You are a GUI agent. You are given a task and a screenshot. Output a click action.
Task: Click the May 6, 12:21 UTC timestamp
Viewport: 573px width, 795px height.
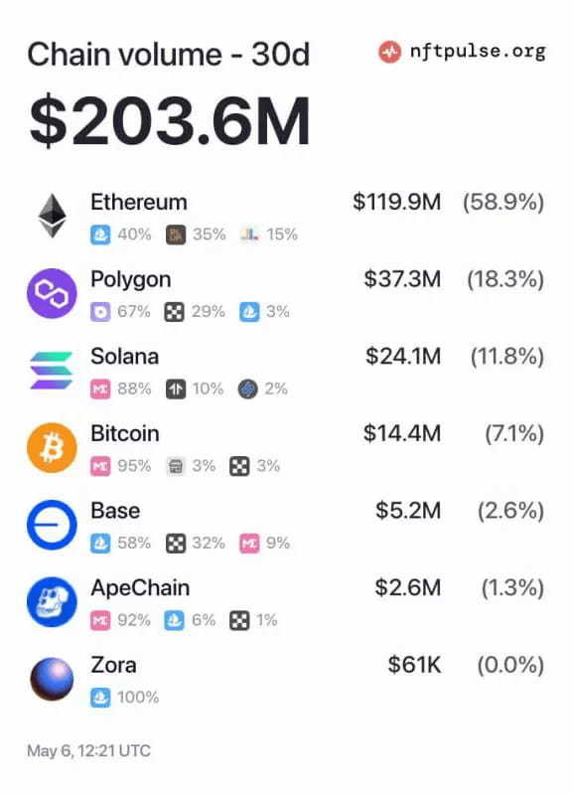pyautogui.click(x=88, y=751)
